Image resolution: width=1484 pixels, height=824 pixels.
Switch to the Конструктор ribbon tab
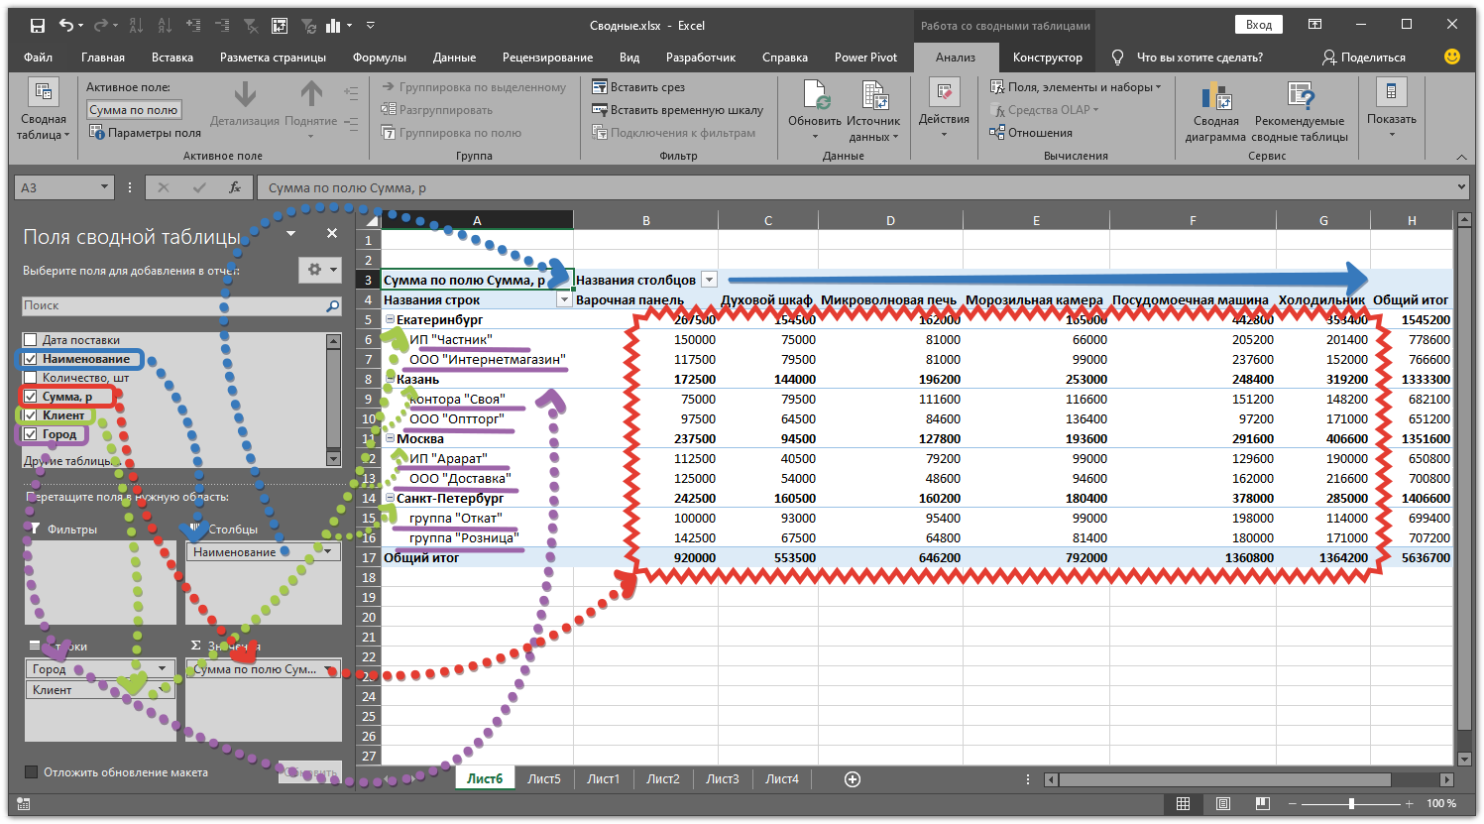tap(1047, 58)
